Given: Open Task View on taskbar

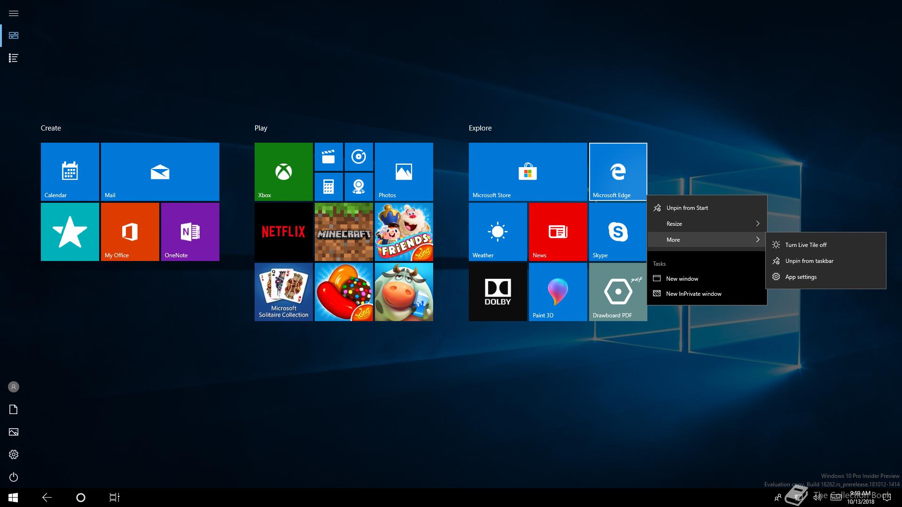Looking at the screenshot, I should tap(115, 498).
